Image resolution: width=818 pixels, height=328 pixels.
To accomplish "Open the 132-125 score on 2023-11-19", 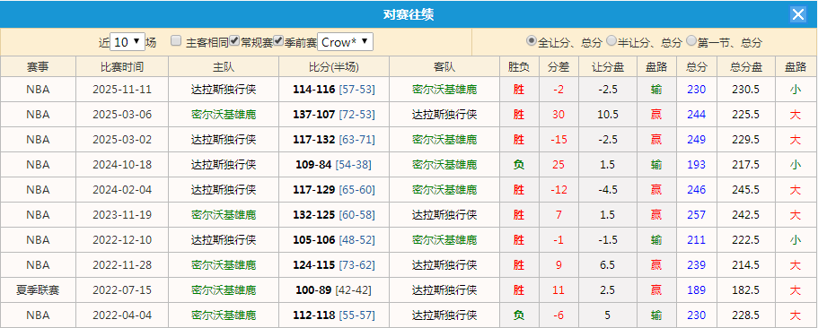I will 313,214.
